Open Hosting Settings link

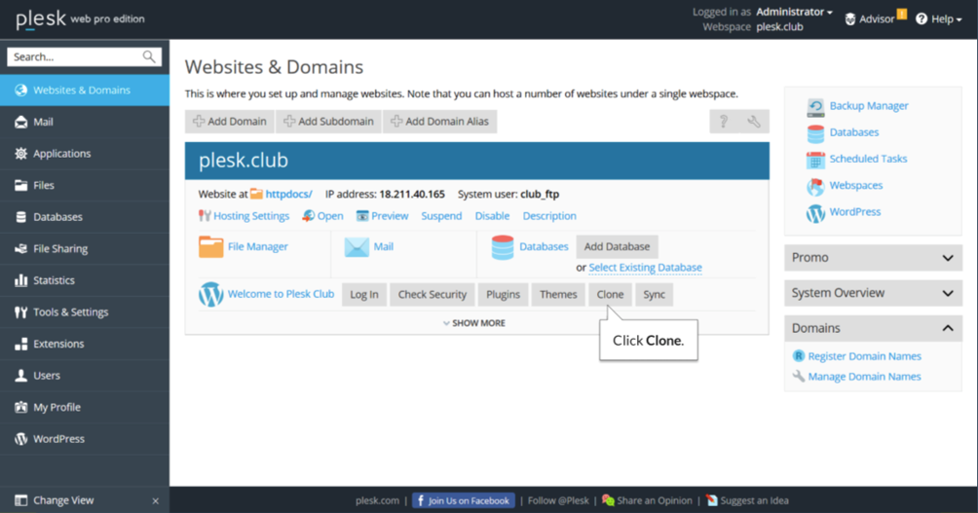(250, 216)
